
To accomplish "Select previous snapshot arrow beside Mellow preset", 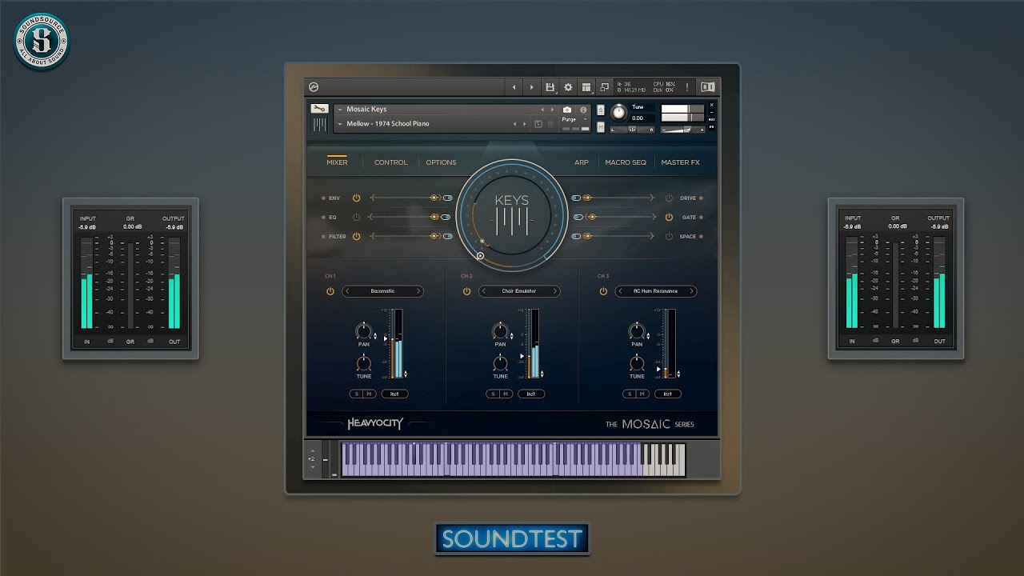I will coord(515,124).
